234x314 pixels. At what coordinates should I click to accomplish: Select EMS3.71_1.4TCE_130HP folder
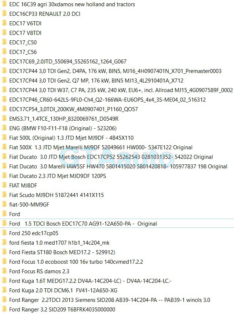coord(63,118)
